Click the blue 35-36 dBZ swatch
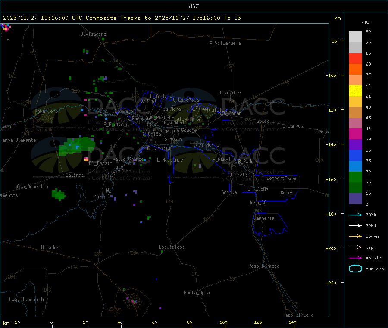388x328 pixels. 355,156
